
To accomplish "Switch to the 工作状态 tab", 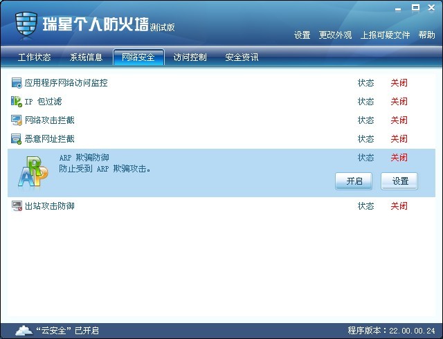I will [x=34, y=57].
